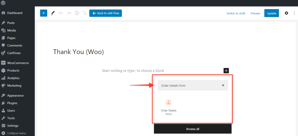Image resolution: width=298 pixels, height=136 pixels.
Task: Open the Details info icon
Action: pos(77,13)
